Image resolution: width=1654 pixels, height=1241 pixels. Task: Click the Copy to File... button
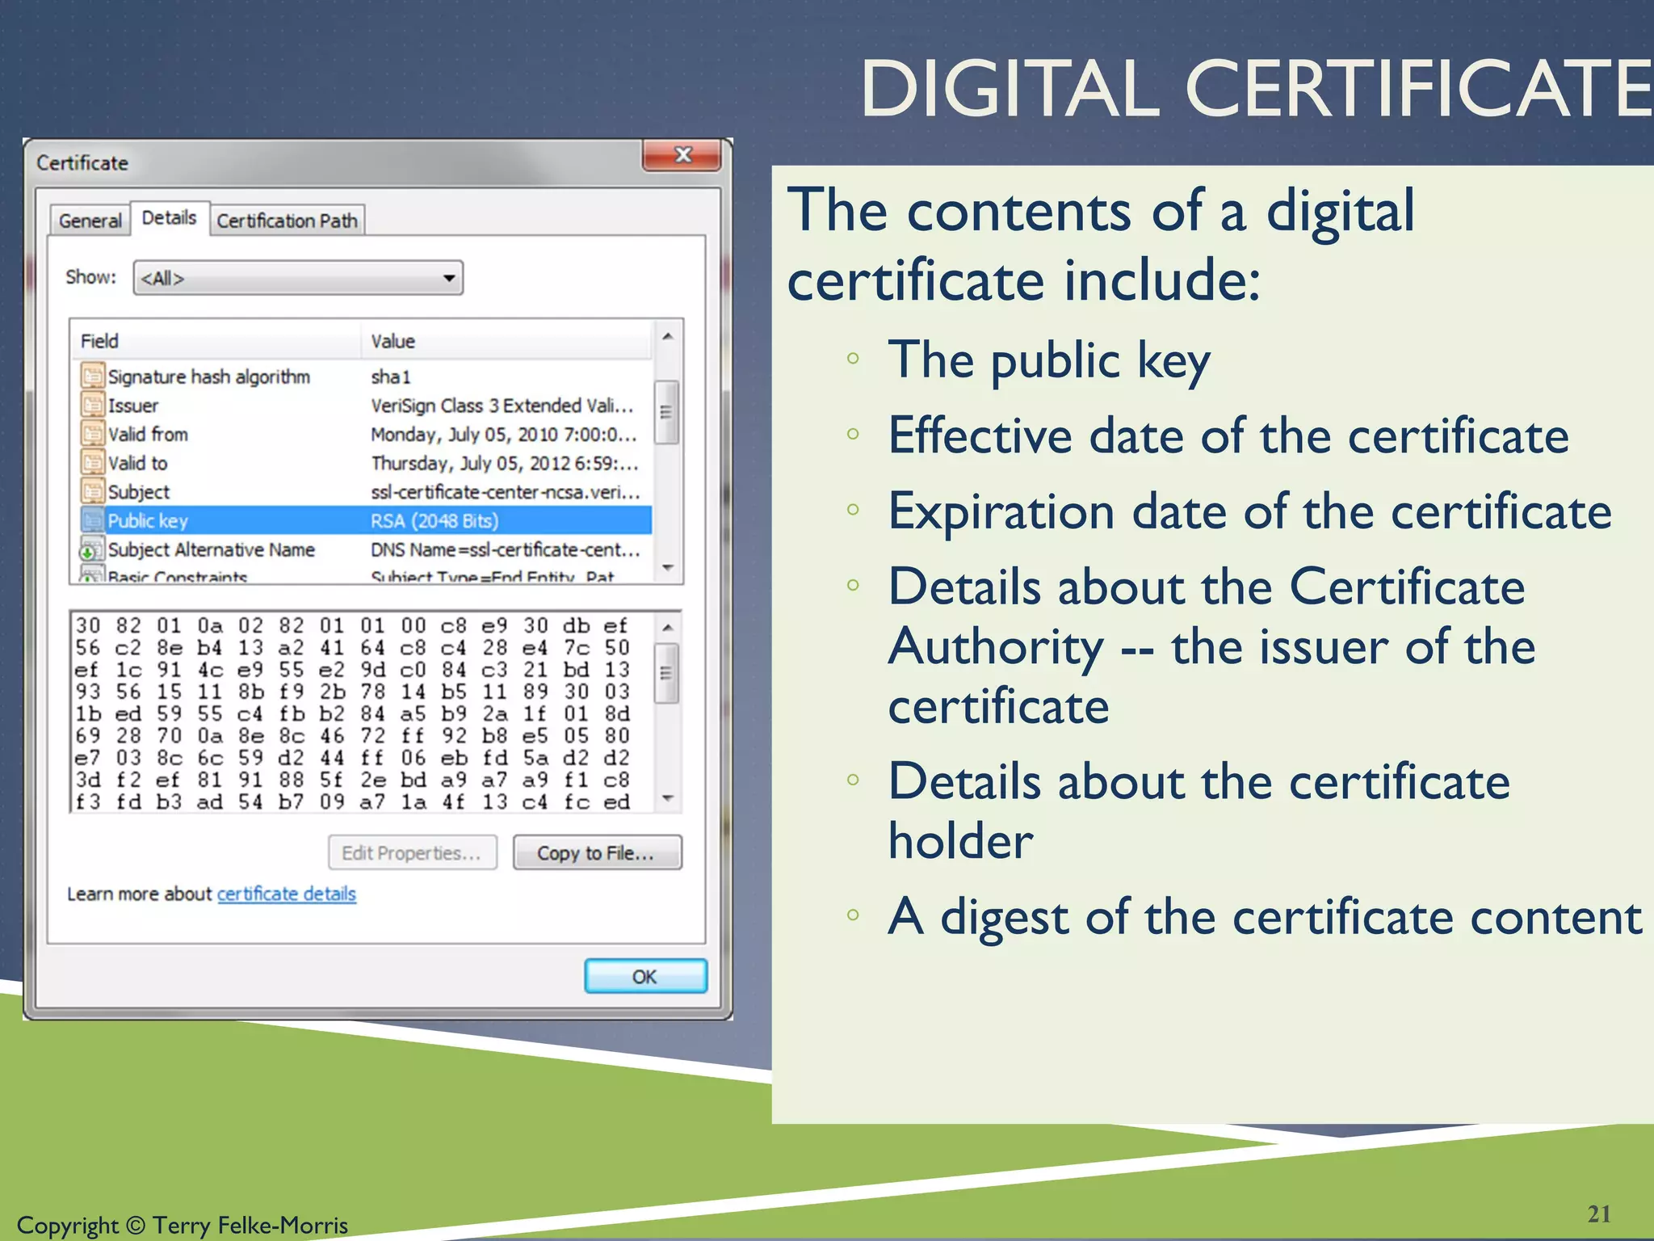click(597, 853)
